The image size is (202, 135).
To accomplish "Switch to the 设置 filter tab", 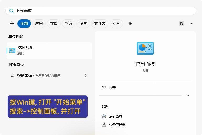I will (x=83, y=24).
